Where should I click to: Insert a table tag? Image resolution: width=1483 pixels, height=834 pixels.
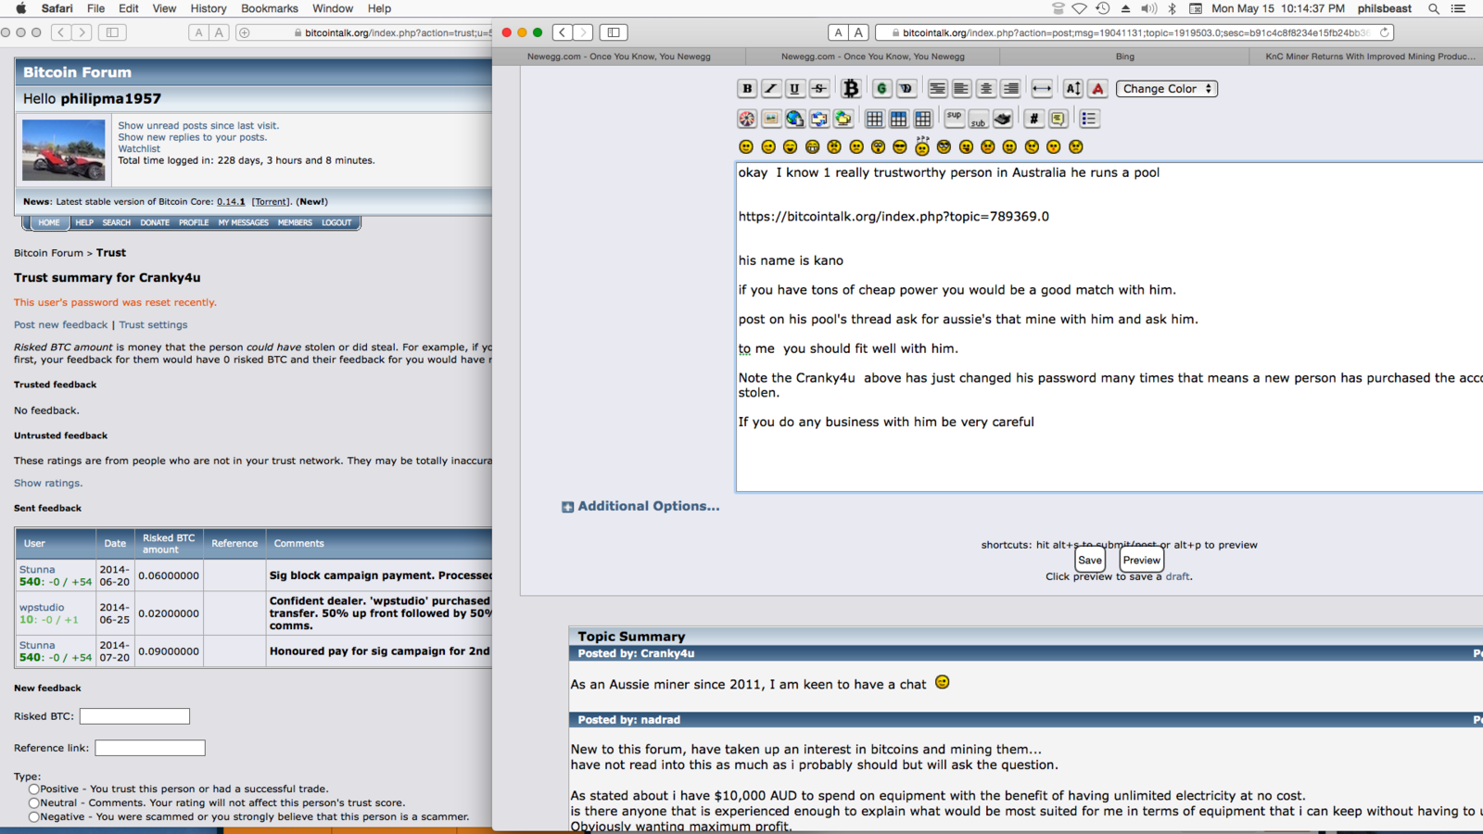[874, 119]
